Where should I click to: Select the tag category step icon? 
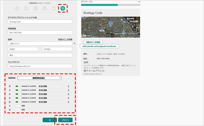tap(26, 8)
